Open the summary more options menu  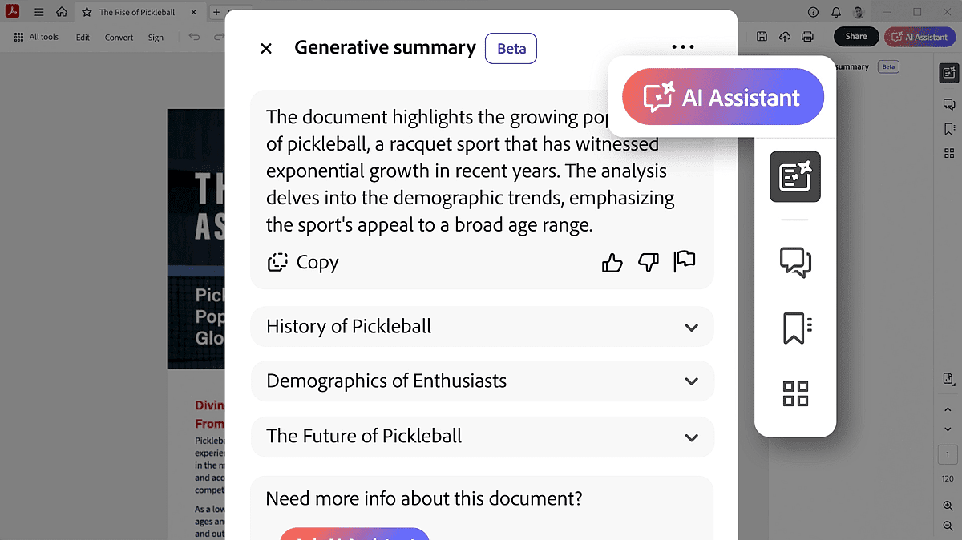point(683,47)
